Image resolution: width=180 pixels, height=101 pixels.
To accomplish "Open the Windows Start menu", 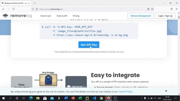I will [3, 98].
